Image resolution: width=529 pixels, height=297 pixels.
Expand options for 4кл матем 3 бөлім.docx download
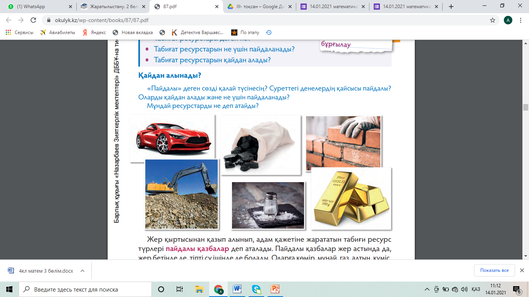(x=82, y=271)
